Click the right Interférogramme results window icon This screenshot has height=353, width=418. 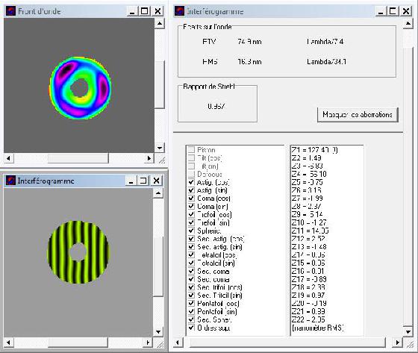(179, 11)
